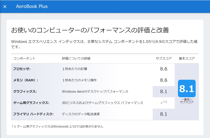Screen dimensions: 210x138
Task: Click the 基本スコア column header
Action: point(187,58)
